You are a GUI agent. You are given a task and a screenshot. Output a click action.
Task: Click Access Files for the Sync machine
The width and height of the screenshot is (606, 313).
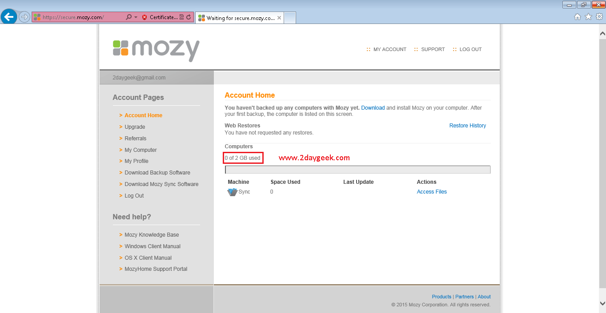[432, 192]
